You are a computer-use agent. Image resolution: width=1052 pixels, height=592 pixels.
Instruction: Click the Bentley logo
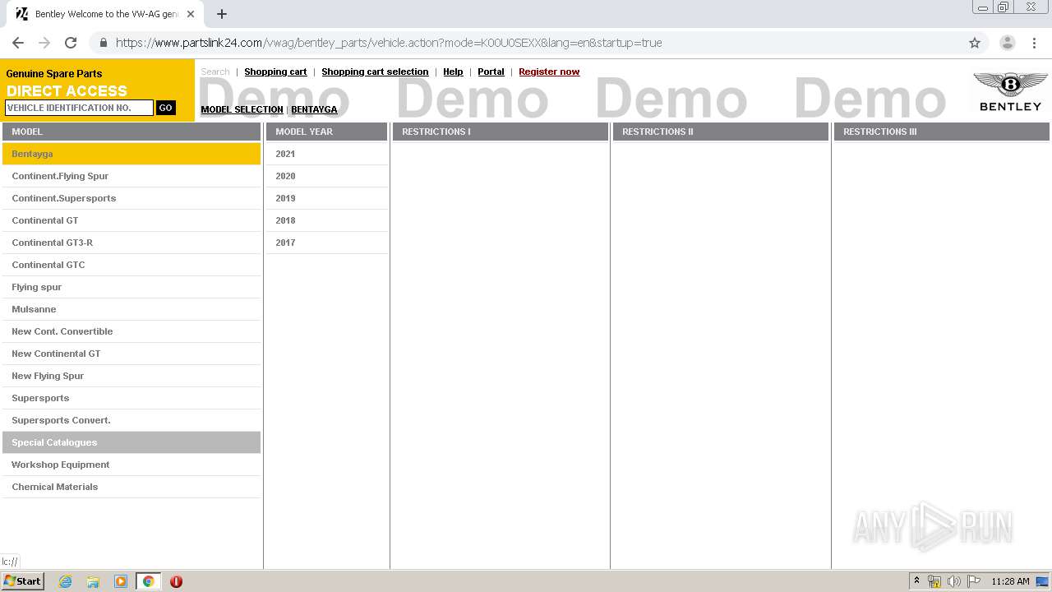pyautogui.click(x=1010, y=91)
